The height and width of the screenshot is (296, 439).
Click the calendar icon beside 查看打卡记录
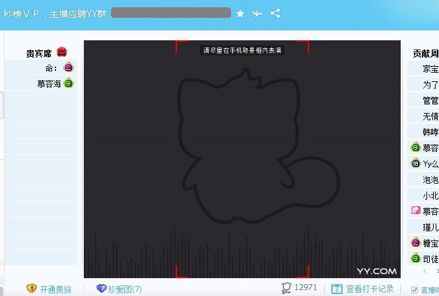pos(337,289)
